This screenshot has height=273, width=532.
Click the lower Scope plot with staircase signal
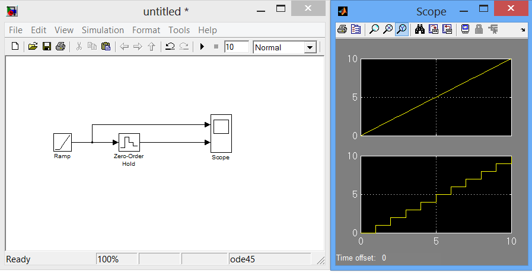[437, 194]
